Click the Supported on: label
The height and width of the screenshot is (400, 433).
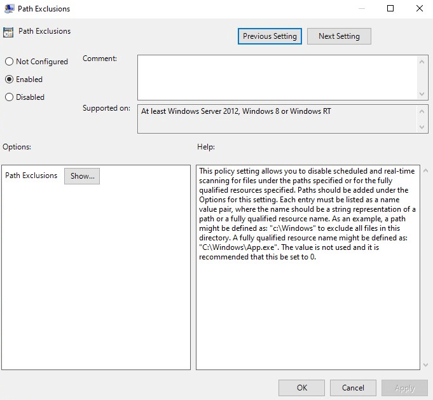click(x=106, y=108)
